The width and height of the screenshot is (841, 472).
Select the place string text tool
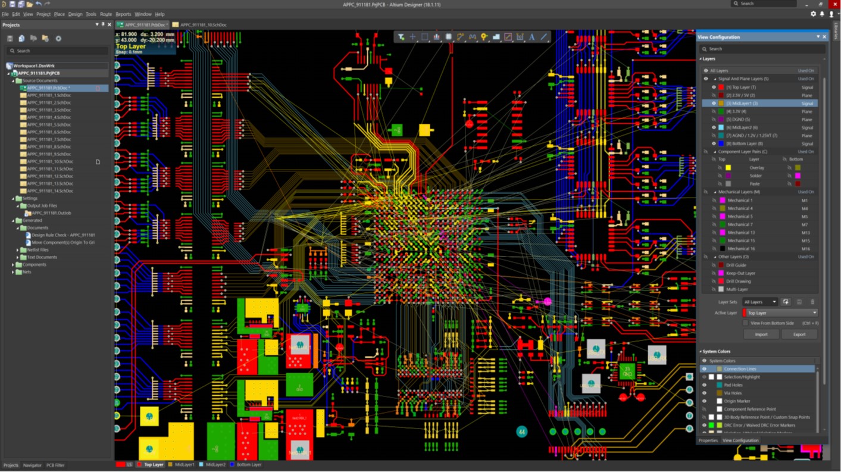tap(532, 37)
